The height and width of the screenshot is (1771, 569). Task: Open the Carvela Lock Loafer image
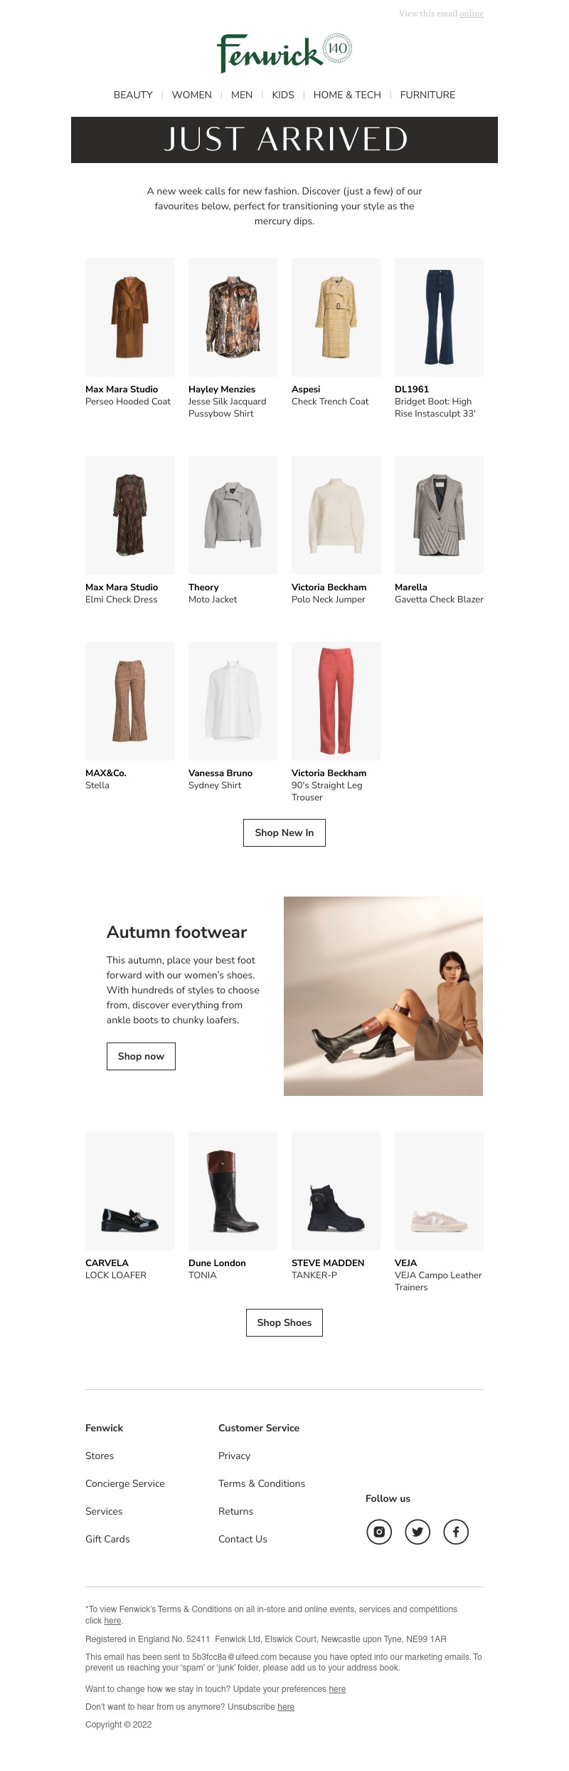point(129,1191)
